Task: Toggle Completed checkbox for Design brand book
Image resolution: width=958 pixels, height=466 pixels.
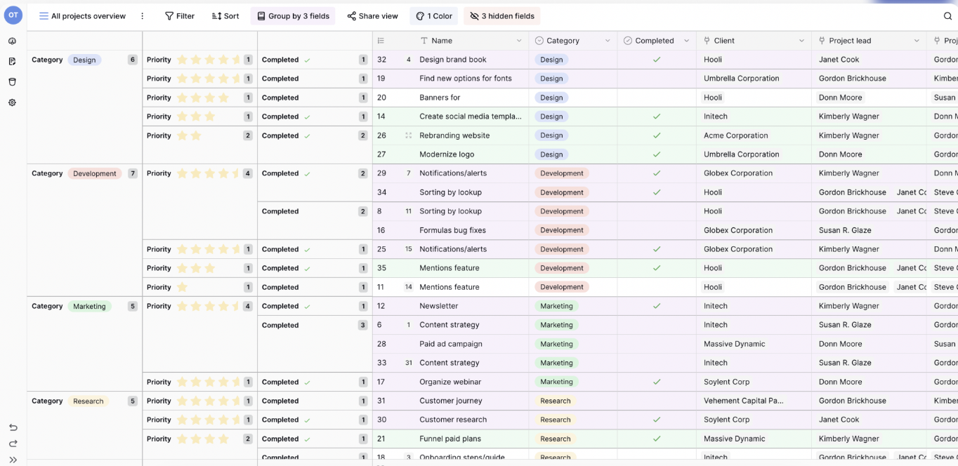Action: coord(657,60)
